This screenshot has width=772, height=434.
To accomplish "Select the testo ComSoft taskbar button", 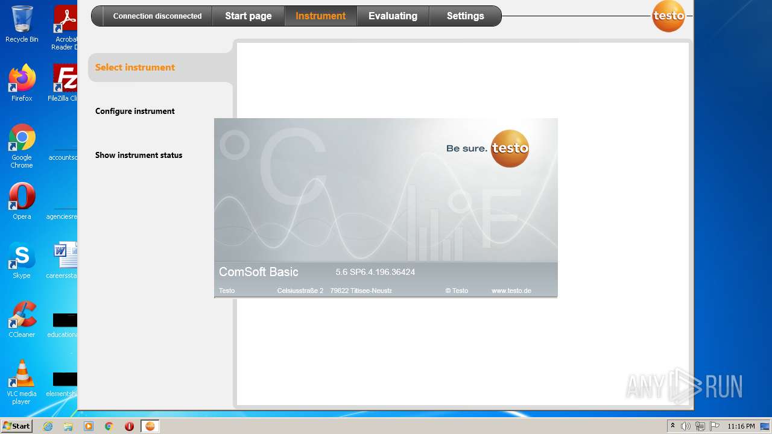I will (150, 426).
